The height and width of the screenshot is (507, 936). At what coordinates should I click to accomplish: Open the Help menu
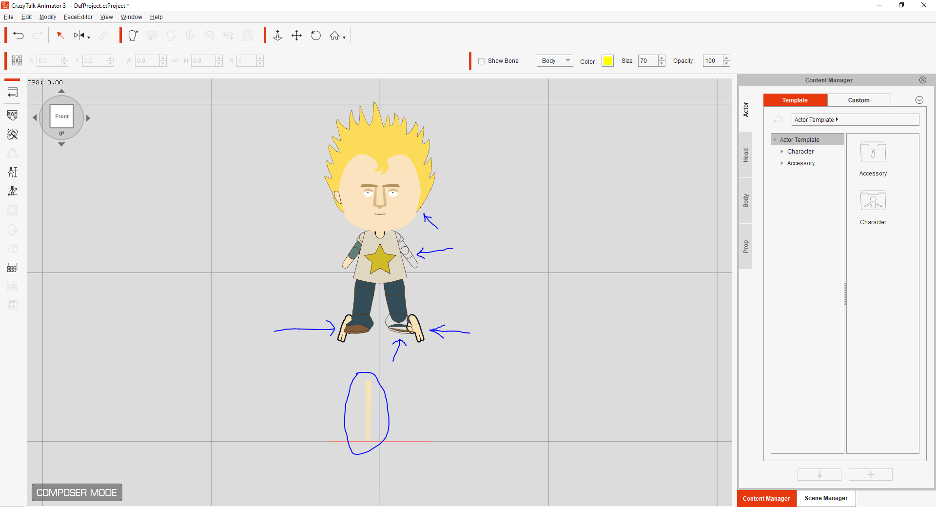156,17
